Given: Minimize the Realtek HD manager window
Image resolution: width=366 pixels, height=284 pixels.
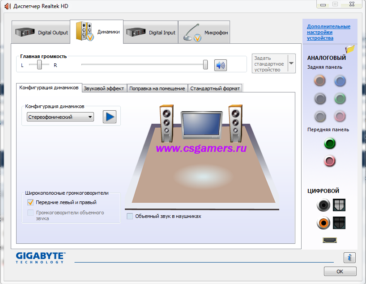Looking at the screenshot, I should (323, 4).
